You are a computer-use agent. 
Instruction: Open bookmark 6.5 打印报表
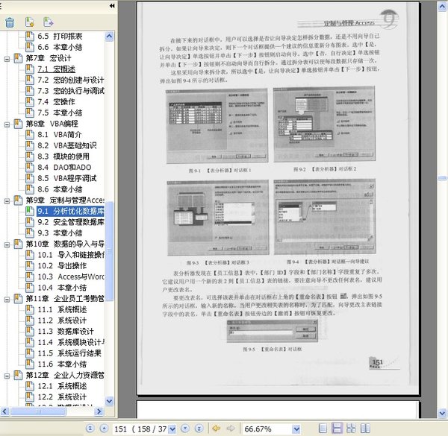60,37
